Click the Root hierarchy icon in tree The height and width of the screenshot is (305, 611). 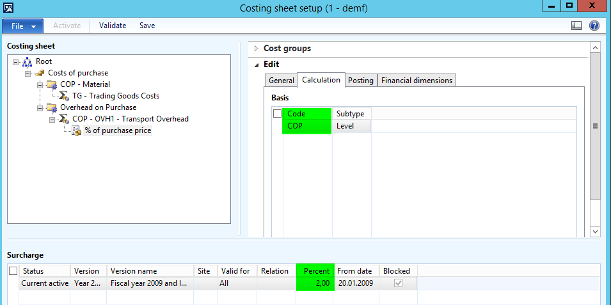[27, 61]
